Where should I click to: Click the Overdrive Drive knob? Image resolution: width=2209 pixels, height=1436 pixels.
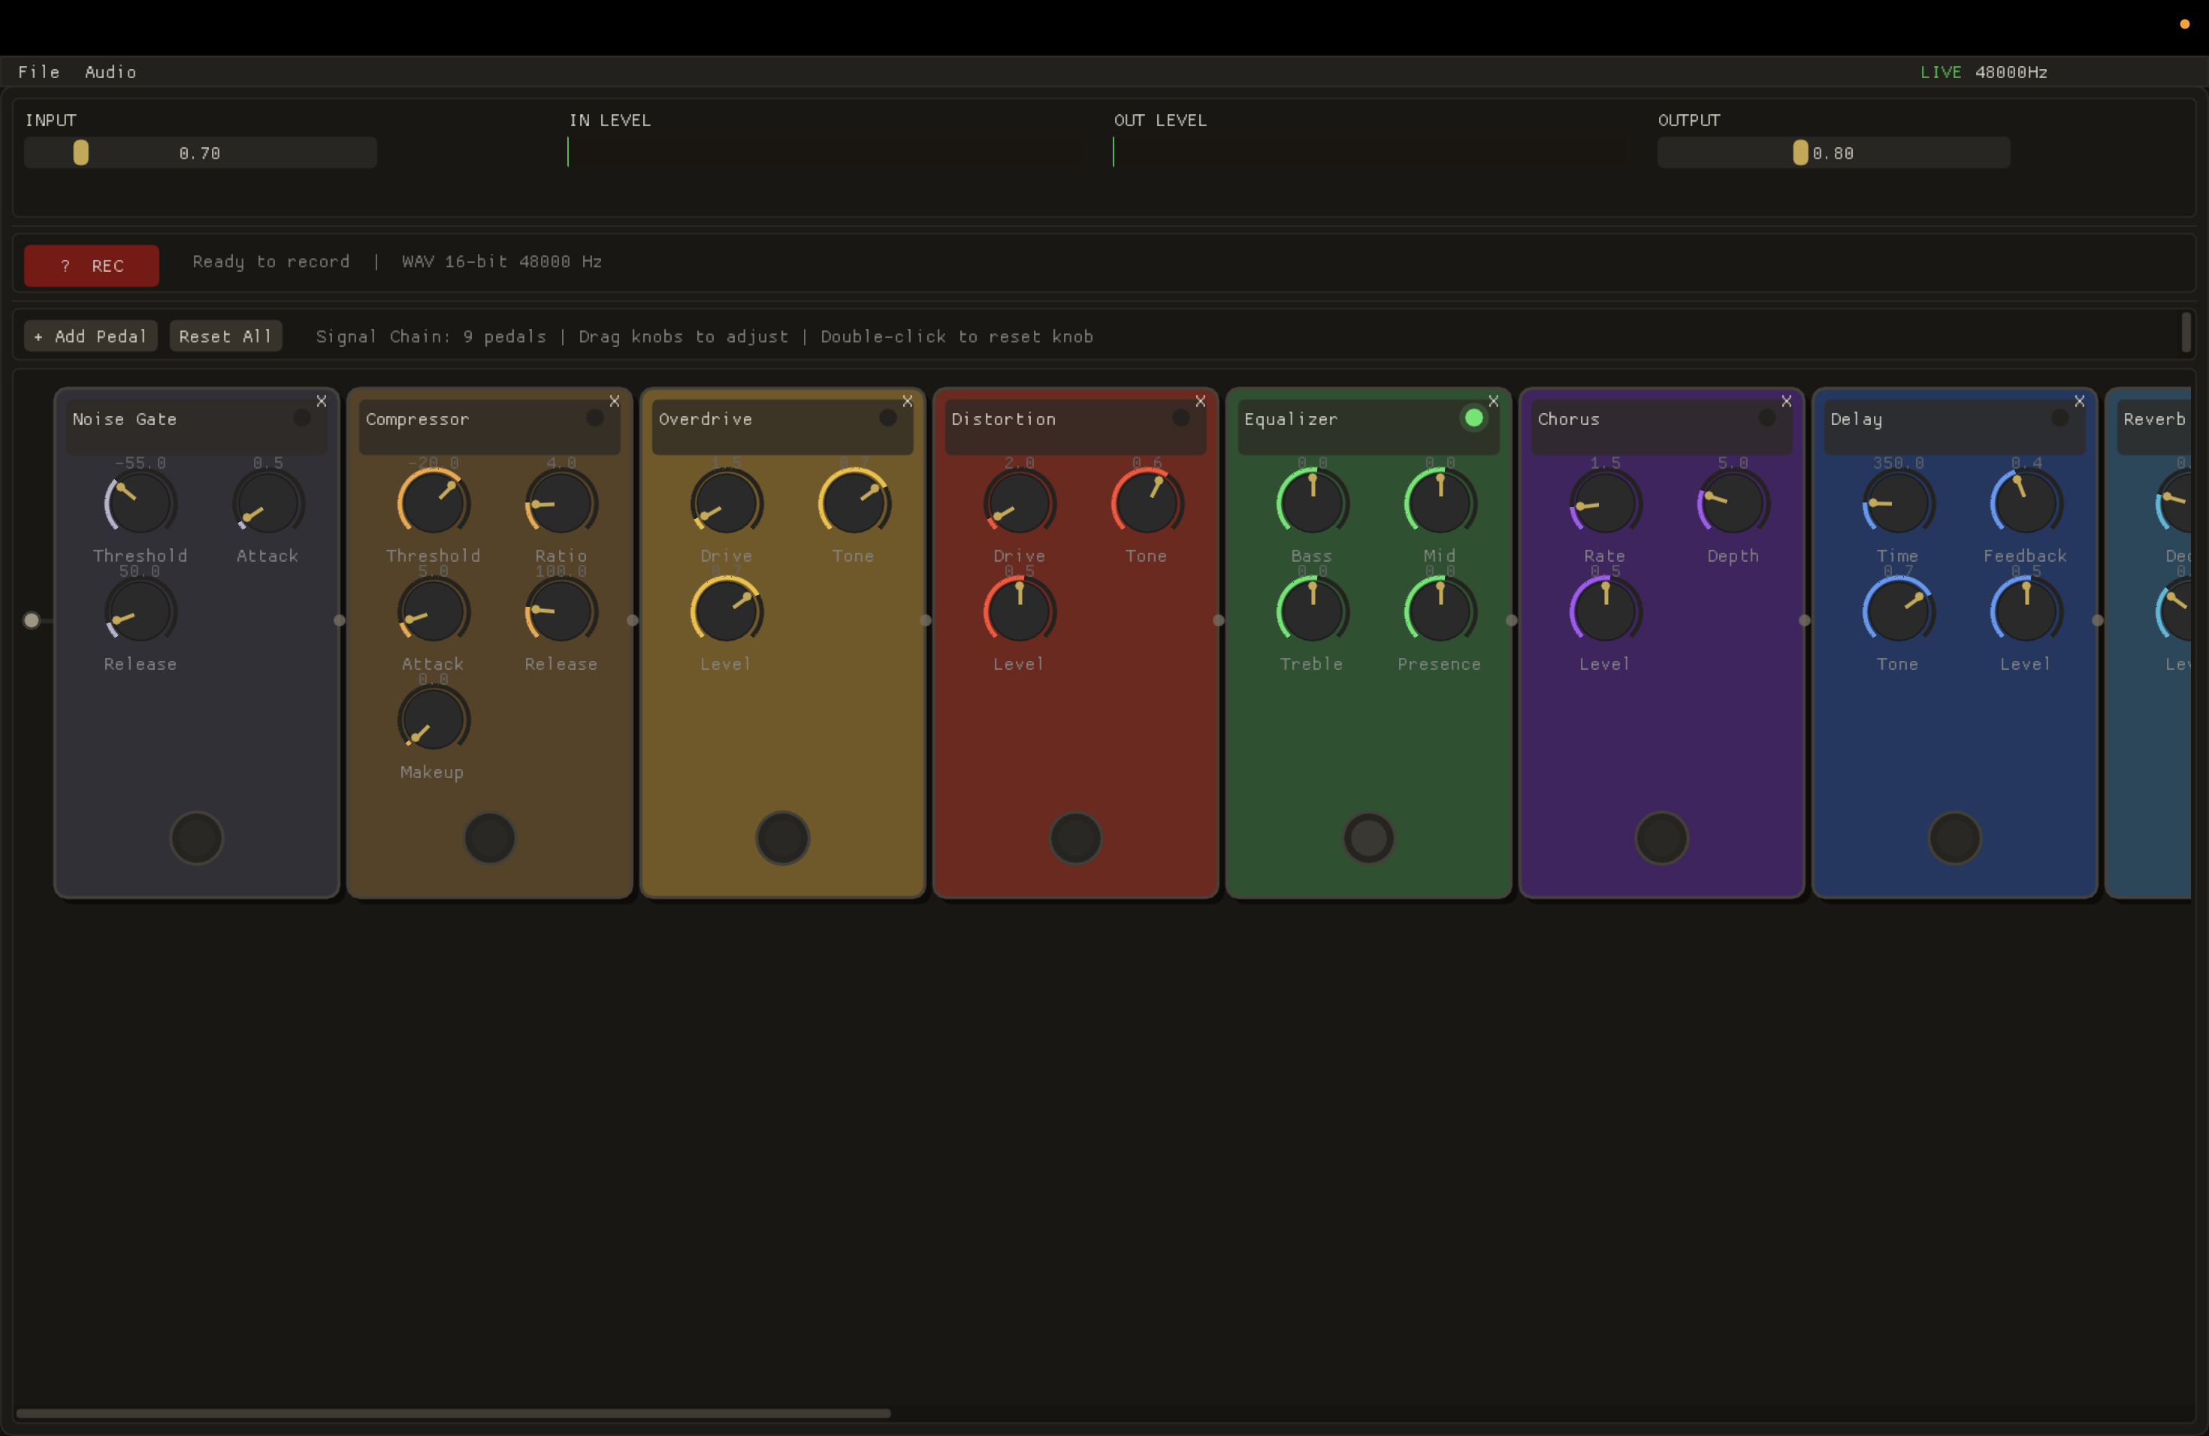(x=726, y=504)
